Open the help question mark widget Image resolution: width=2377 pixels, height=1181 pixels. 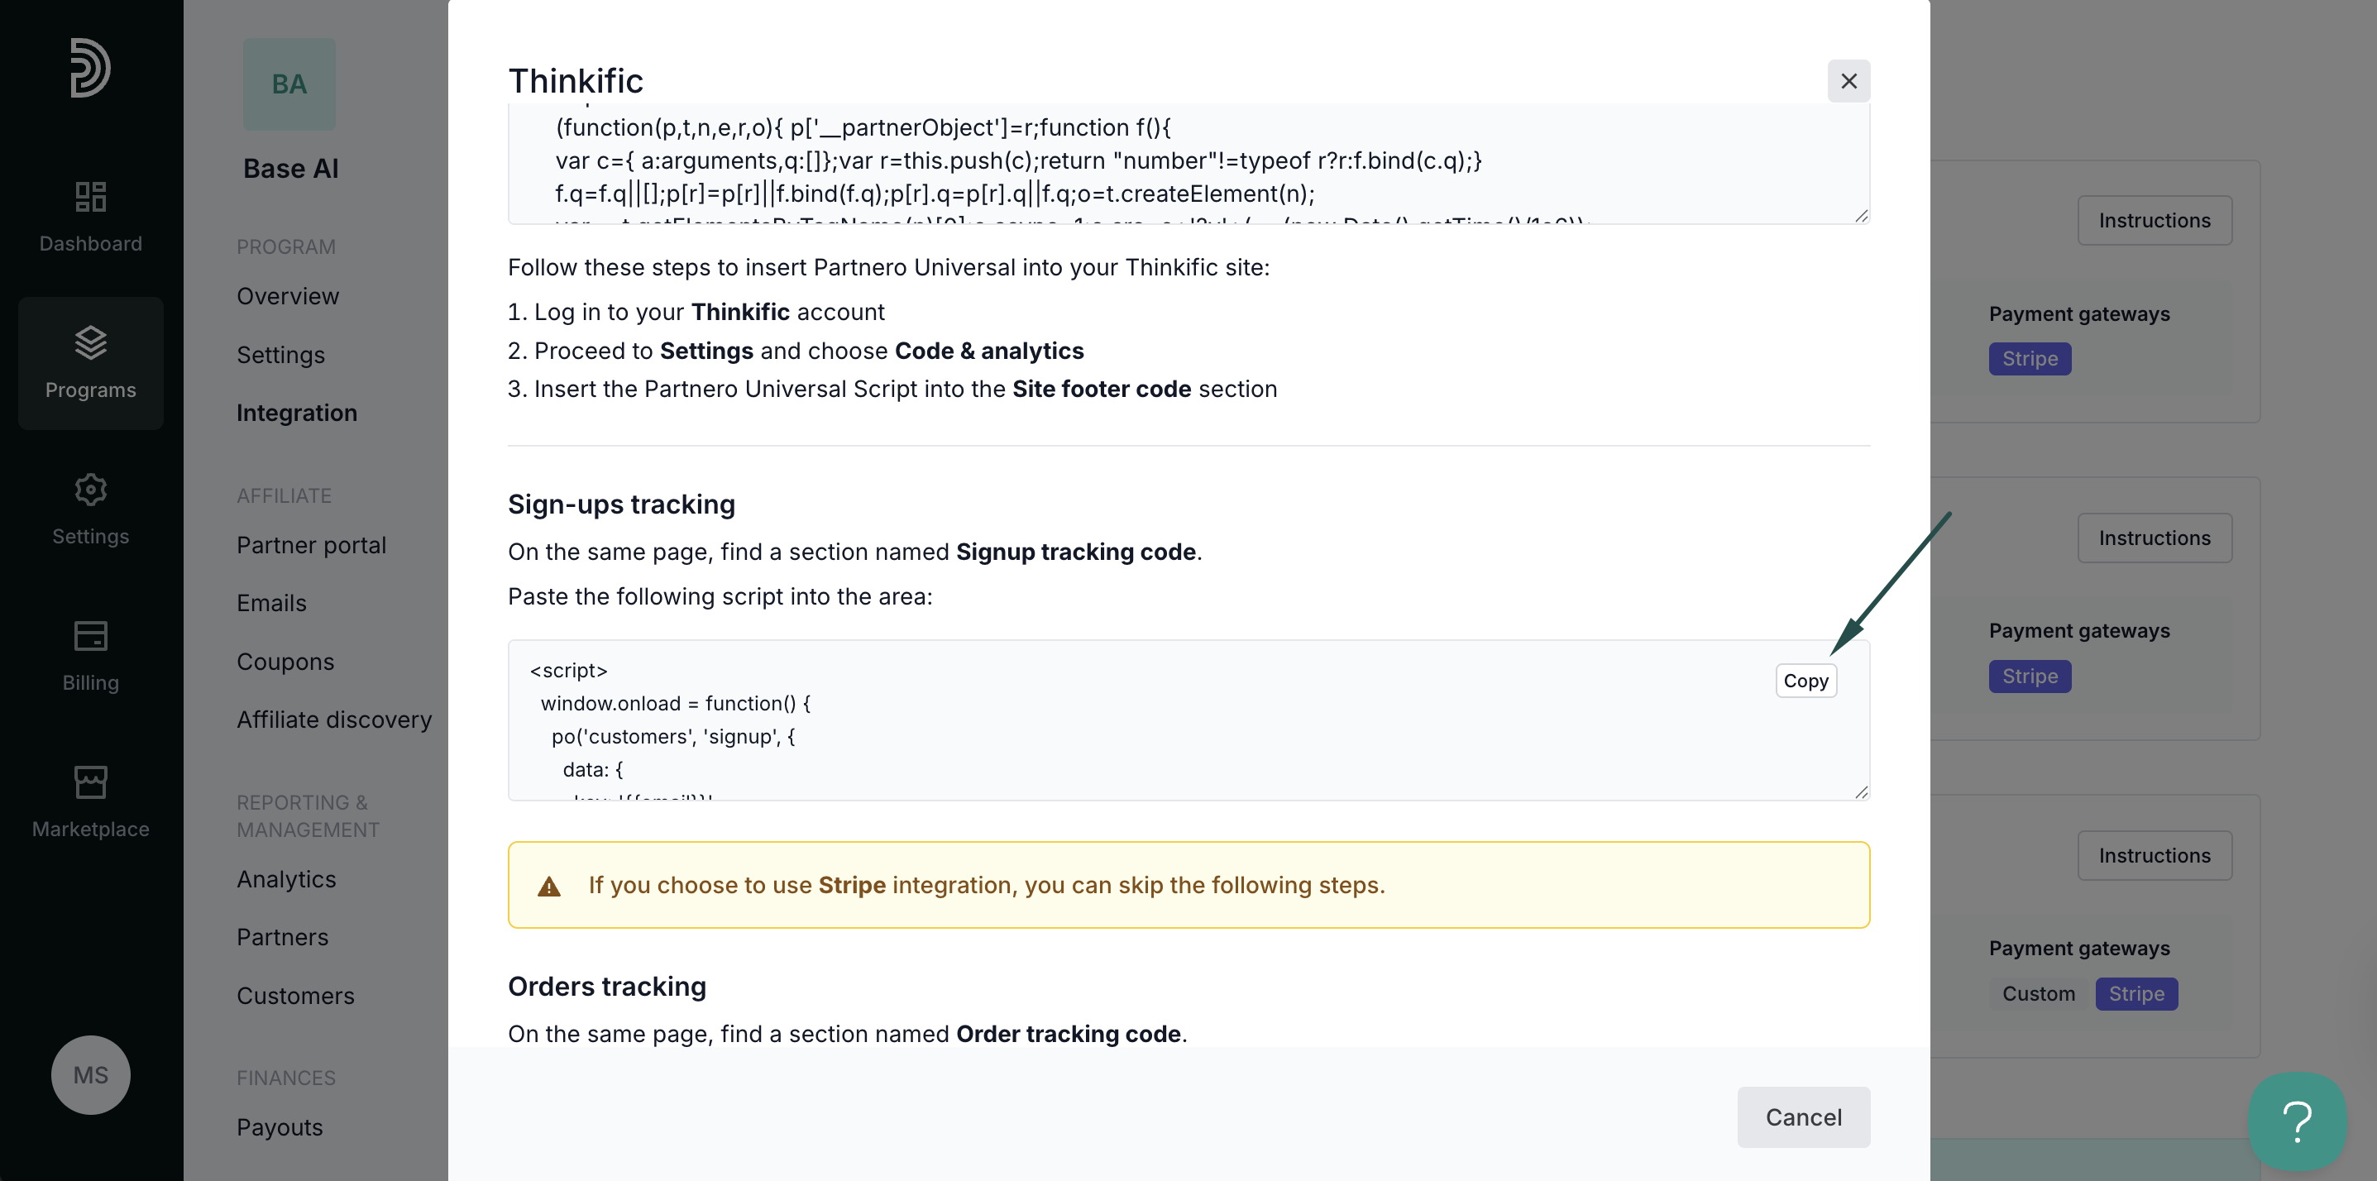pos(2297,1121)
